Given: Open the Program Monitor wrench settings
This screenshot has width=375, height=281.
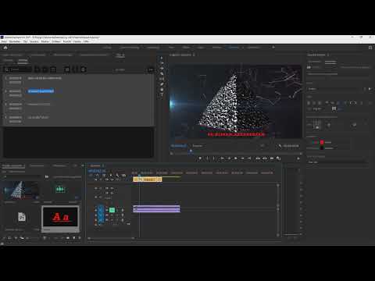Looking at the screenshot, I should tap(280, 146).
